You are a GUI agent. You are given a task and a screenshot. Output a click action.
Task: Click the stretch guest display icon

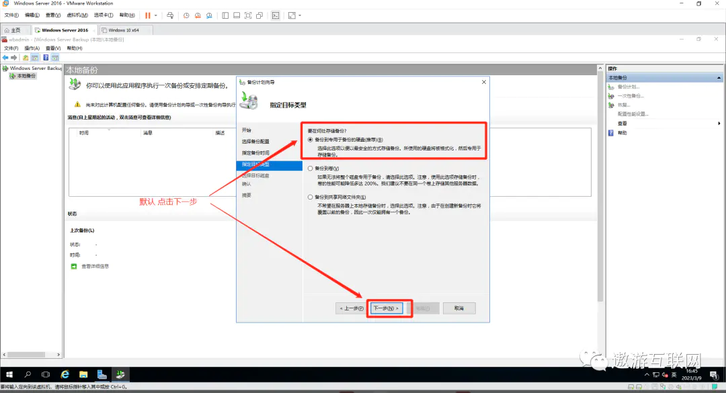pos(292,15)
